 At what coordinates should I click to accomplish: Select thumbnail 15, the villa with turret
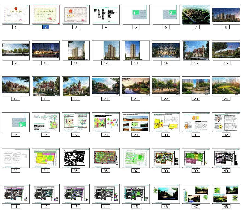196,50
